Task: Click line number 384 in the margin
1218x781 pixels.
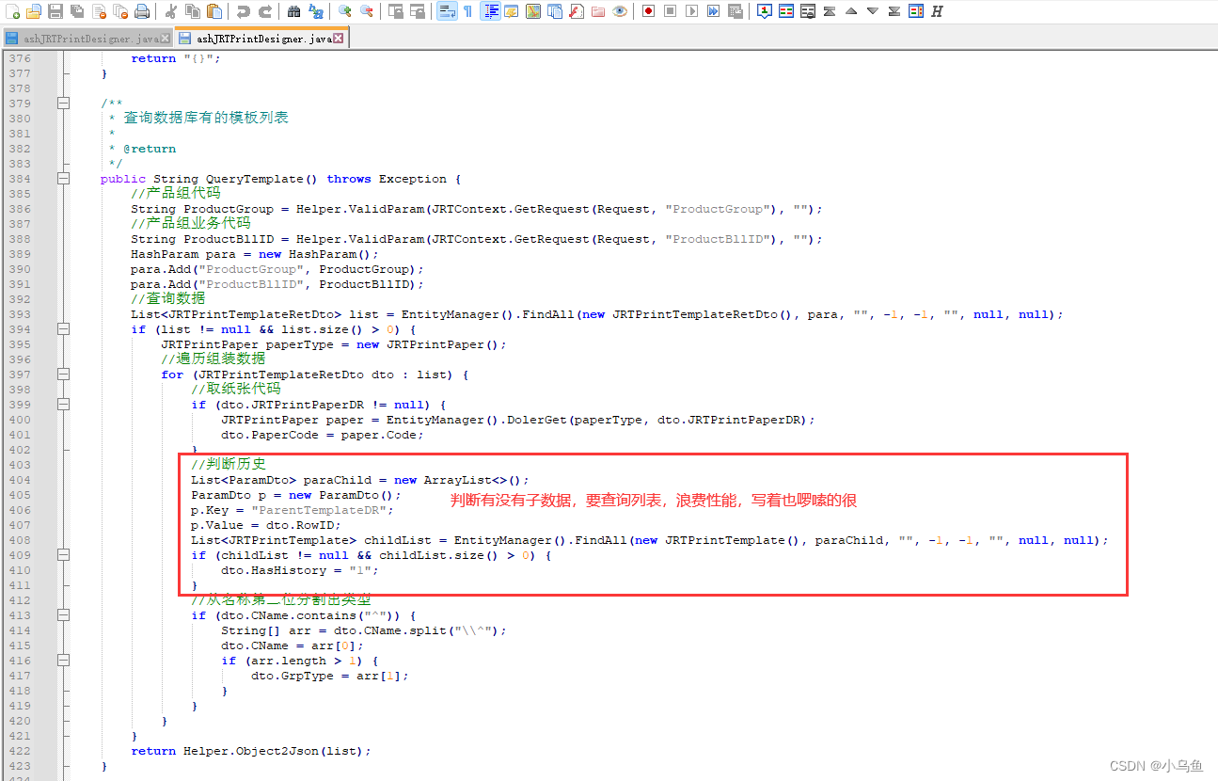Action: pyautogui.click(x=20, y=179)
